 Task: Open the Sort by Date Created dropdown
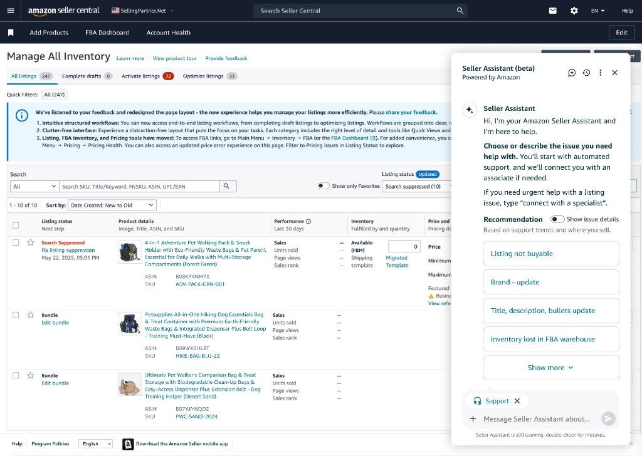point(112,205)
